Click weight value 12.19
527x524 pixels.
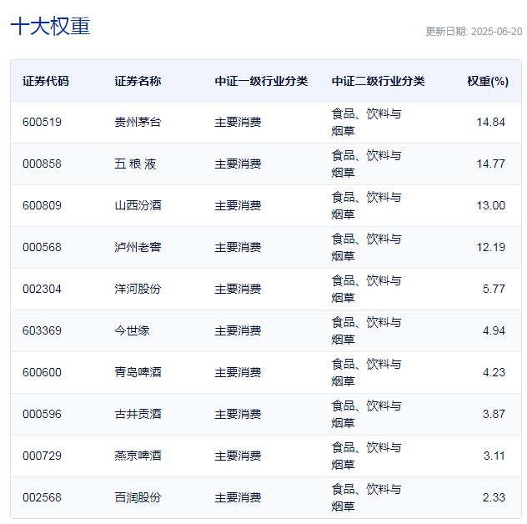click(490, 247)
